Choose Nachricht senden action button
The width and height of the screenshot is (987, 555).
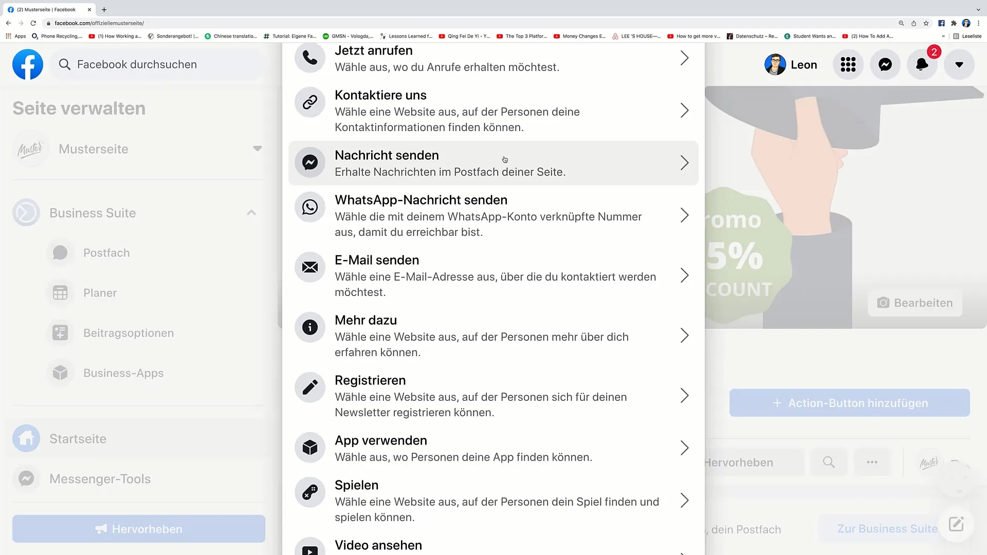tap(493, 163)
